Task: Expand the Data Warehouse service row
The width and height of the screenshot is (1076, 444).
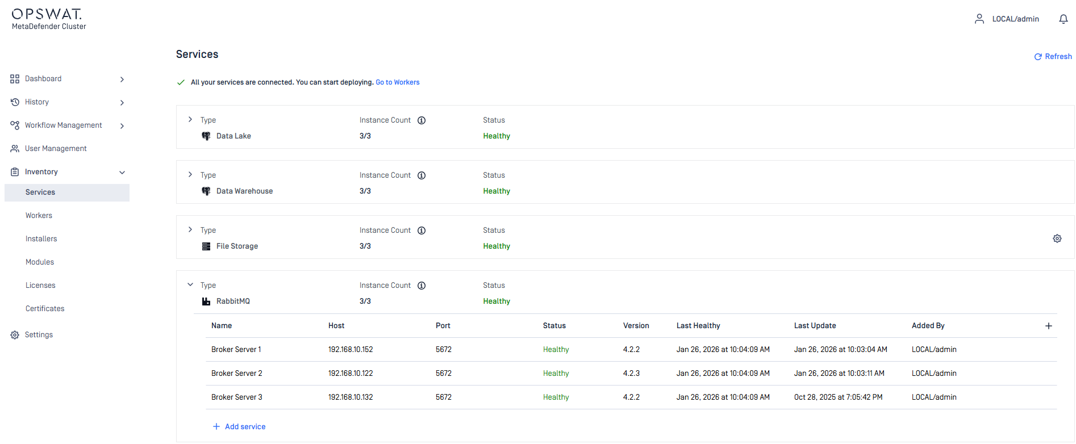Action: coord(190,175)
